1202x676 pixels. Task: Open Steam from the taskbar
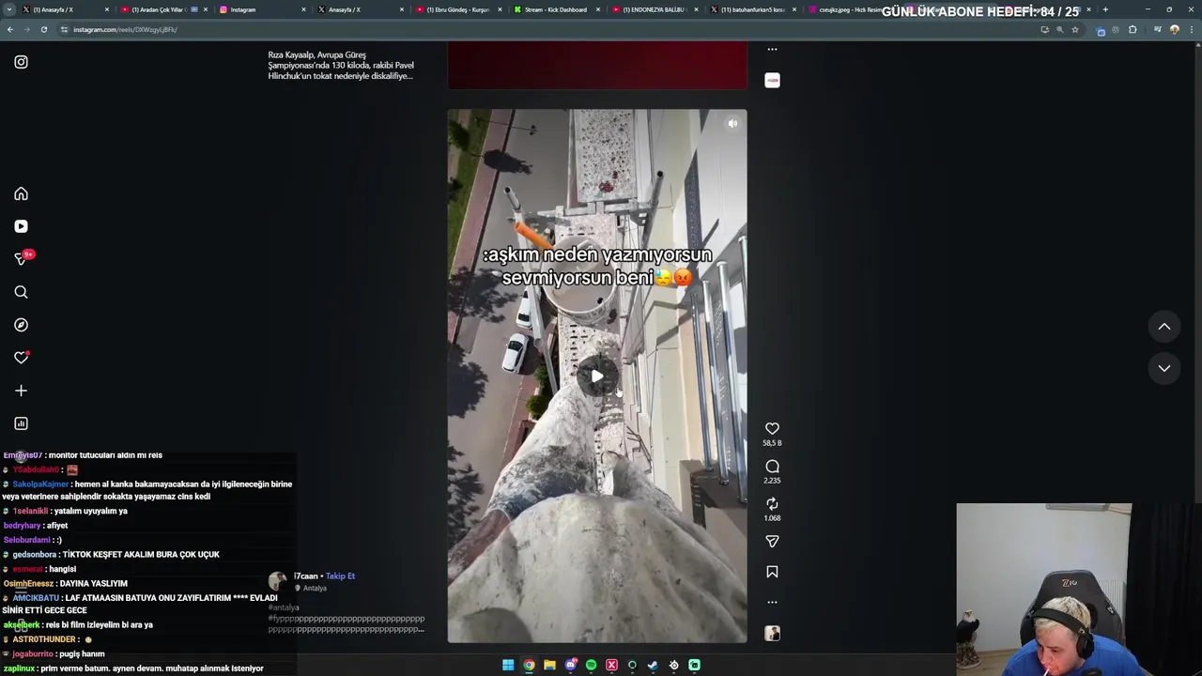tap(653, 665)
